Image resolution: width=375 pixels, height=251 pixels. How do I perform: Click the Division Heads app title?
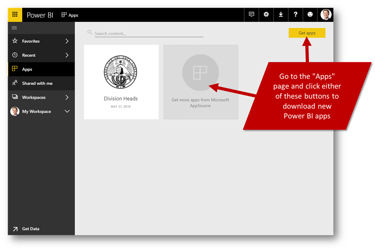[x=121, y=99]
